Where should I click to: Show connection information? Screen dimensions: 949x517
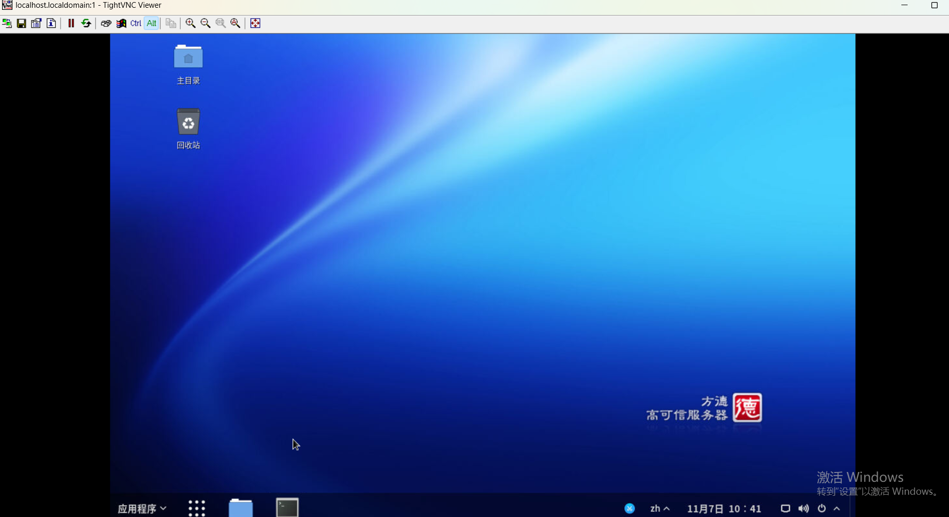(x=51, y=23)
